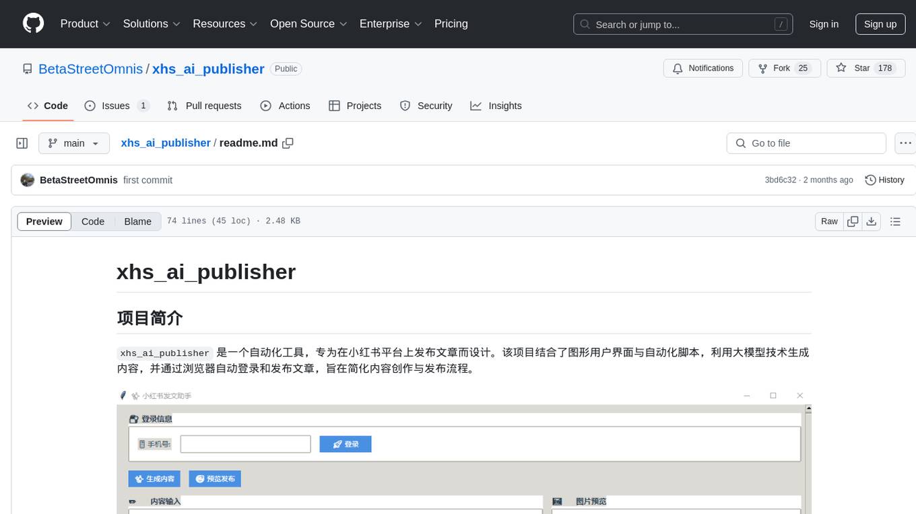
Task: Open the document outline icon
Action: tap(895, 221)
